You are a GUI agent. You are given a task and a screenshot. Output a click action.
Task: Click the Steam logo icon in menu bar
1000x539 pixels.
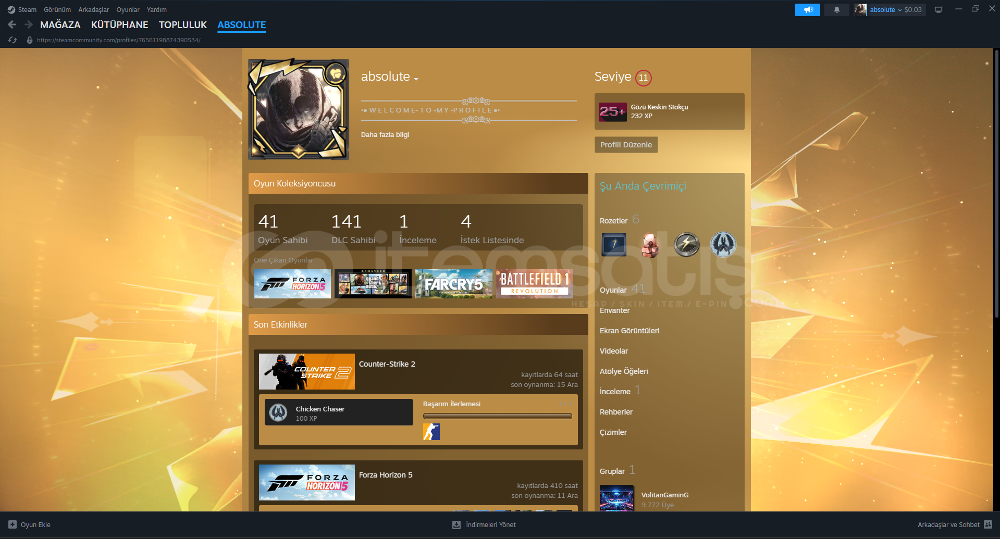pos(11,10)
